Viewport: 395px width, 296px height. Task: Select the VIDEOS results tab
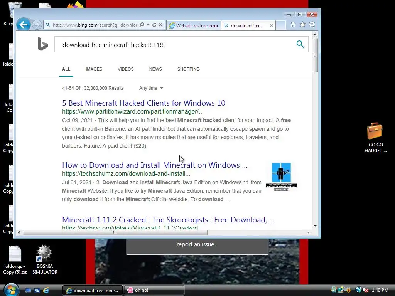tap(126, 69)
